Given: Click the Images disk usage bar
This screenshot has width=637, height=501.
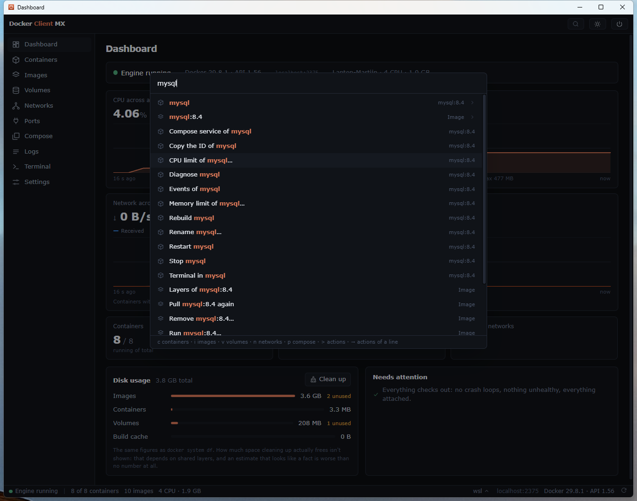Looking at the screenshot, I should coord(233,396).
